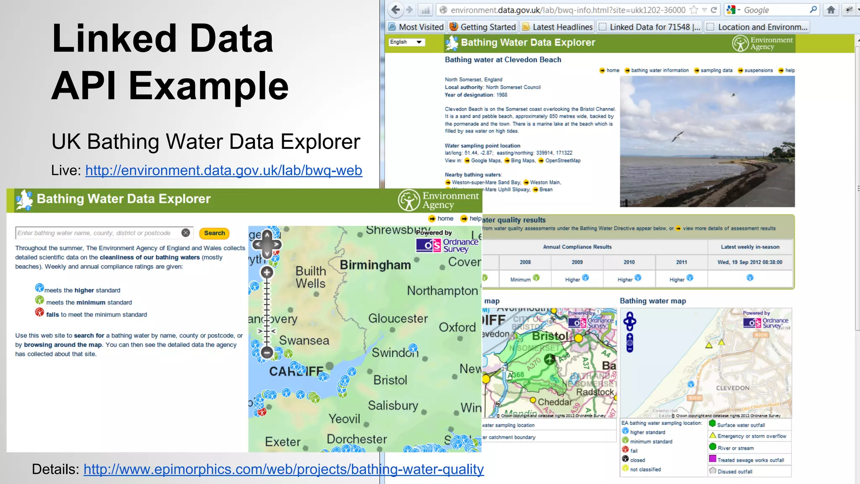Click the 2011 Higher compliance icon

[690, 278]
